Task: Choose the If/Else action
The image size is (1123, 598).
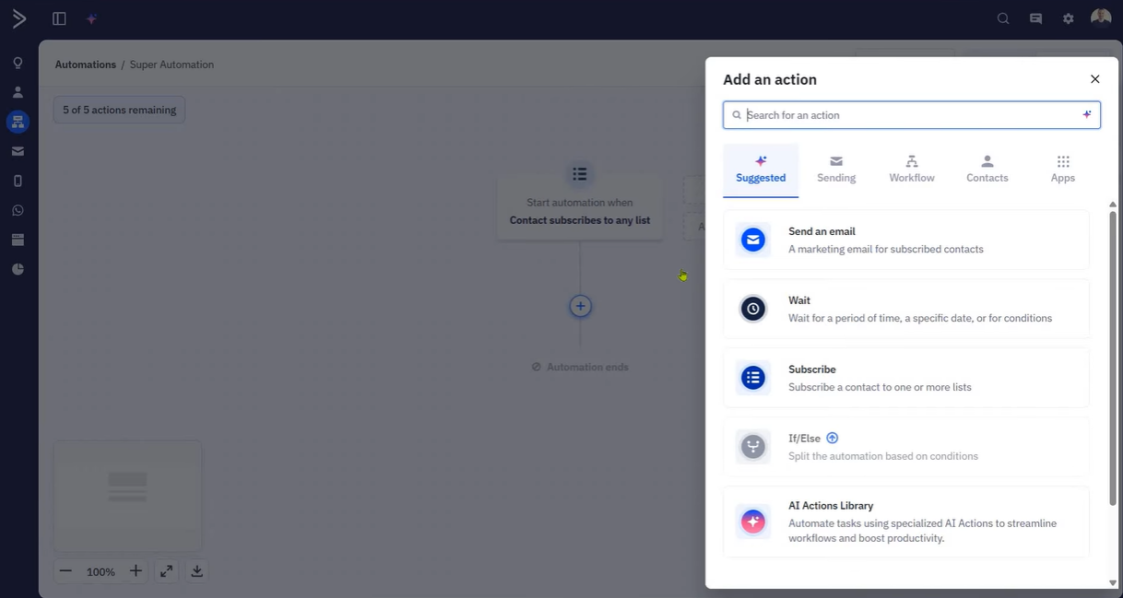Action: (906, 447)
